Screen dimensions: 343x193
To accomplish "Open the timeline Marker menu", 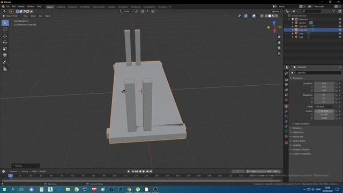I will point(43,172).
